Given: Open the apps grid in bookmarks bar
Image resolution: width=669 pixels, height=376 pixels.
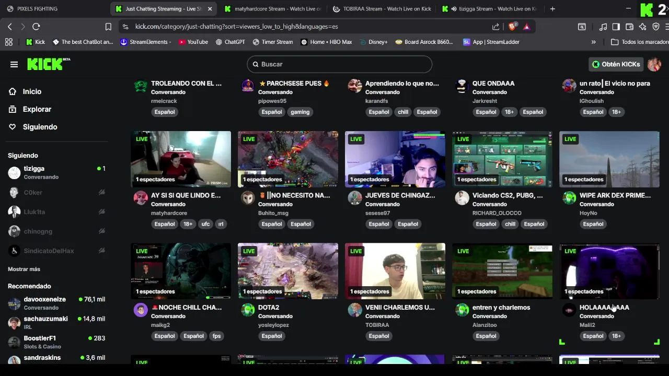Looking at the screenshot, I should pos(8,42).
